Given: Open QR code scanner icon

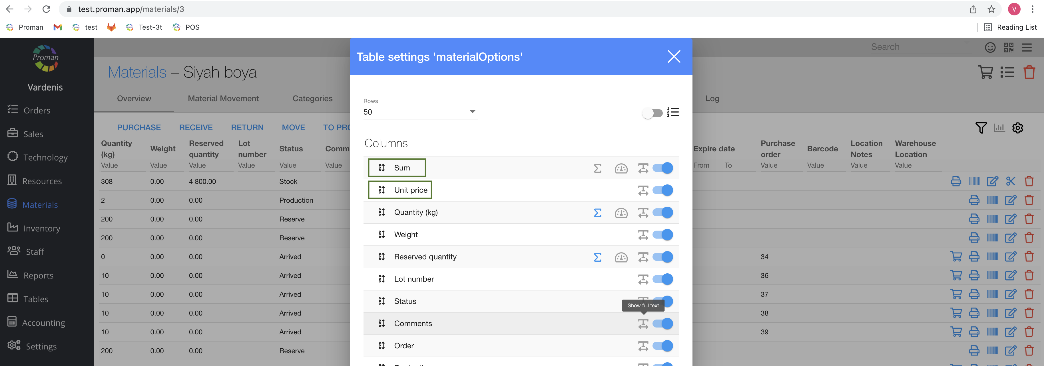Looking at the screenshot, I should [1008, 48].
